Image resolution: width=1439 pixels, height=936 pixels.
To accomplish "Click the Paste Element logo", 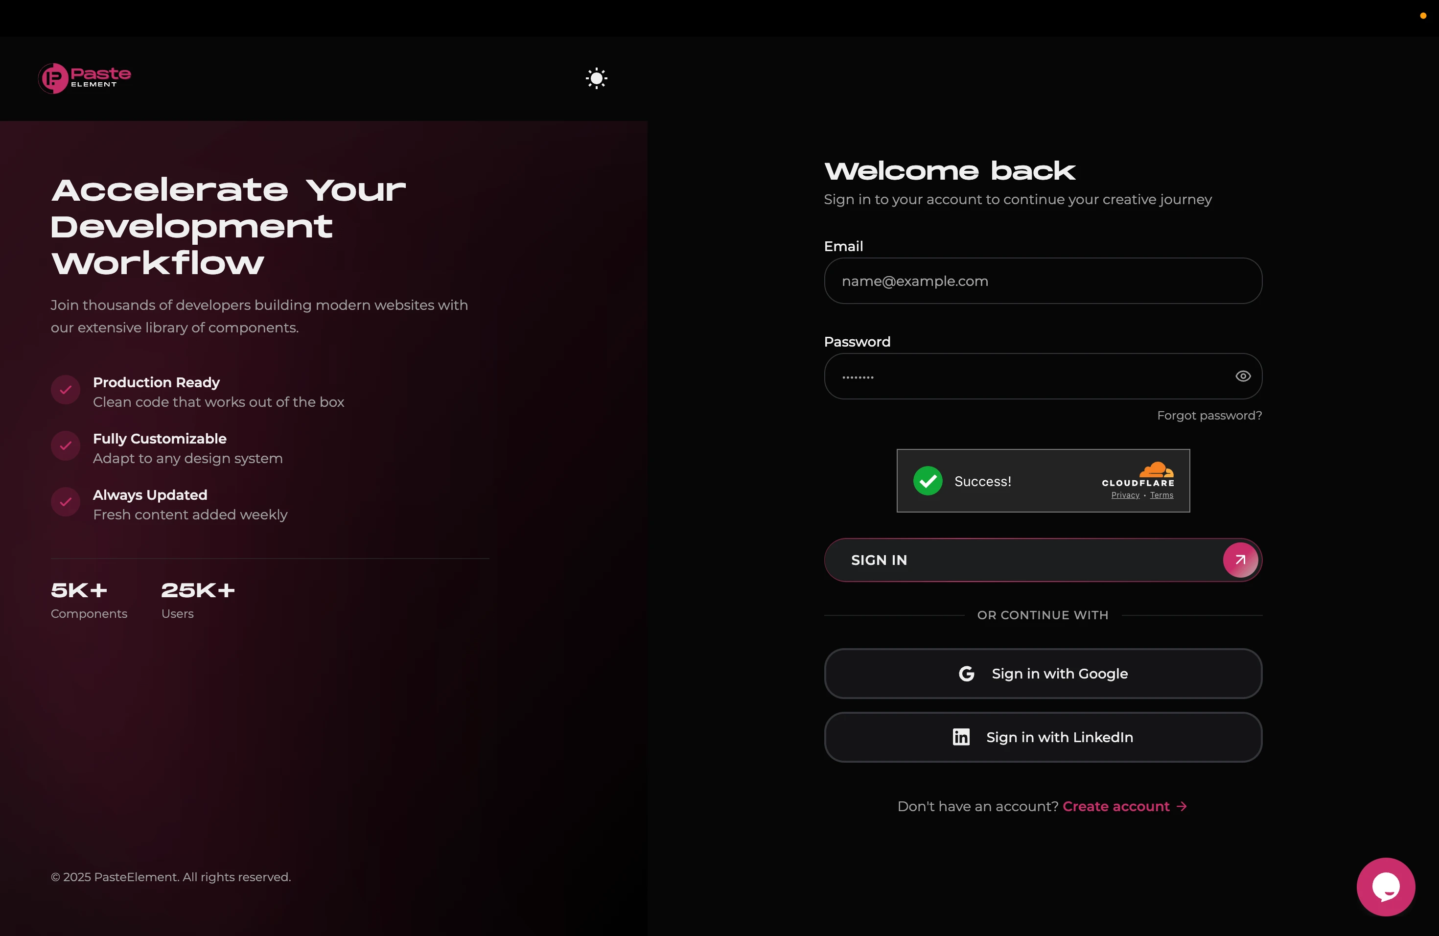I will coord(85,78).
